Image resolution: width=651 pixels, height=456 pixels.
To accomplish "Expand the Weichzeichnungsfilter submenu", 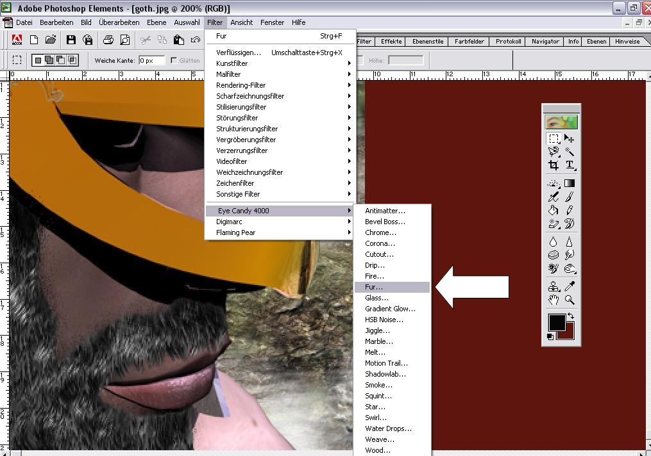I will 280,172.
